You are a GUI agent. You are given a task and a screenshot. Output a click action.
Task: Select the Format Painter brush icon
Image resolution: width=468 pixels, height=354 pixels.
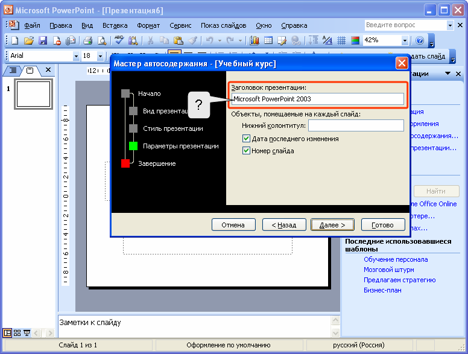click(x=192, y=40)
